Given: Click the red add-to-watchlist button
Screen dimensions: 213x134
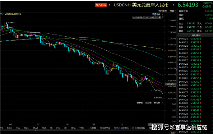Looking at the screenshot, I should (x=101, y=5).
